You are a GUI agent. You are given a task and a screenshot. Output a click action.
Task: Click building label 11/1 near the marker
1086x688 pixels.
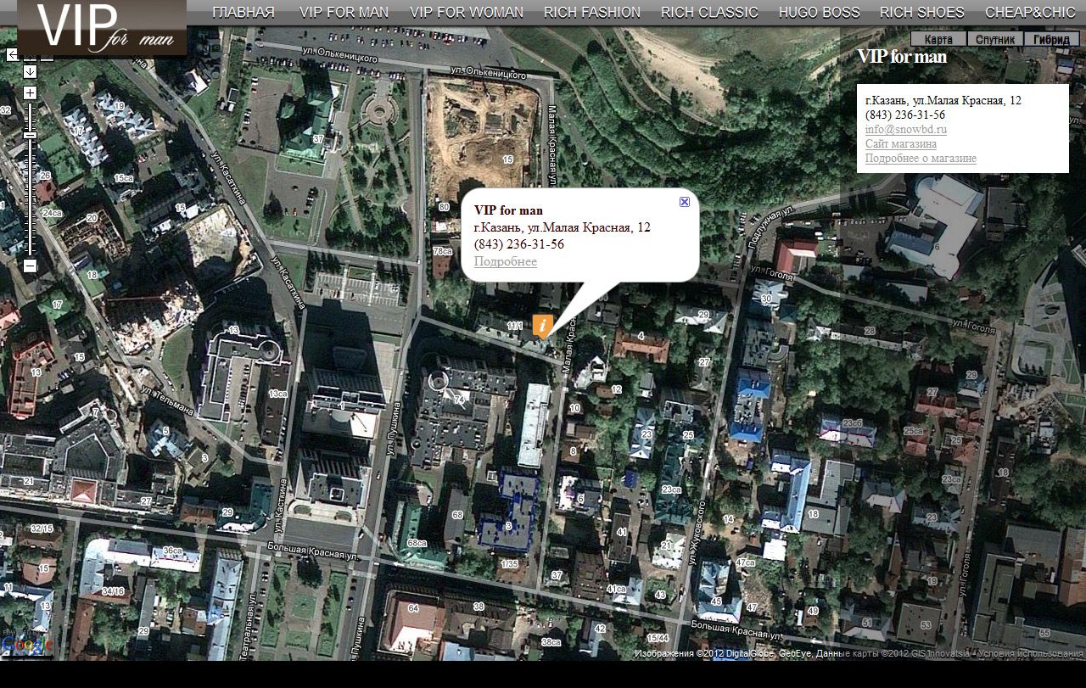tap(515, 326)
